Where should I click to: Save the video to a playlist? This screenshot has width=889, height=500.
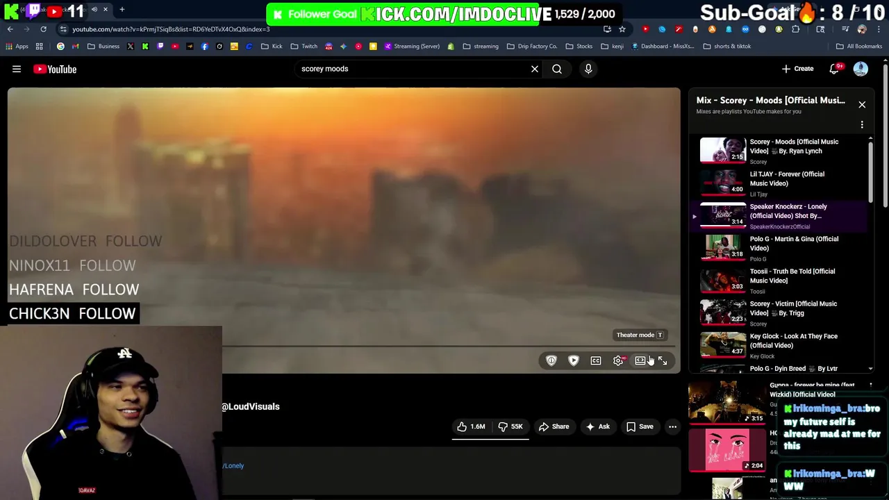(x=640, y=426)
